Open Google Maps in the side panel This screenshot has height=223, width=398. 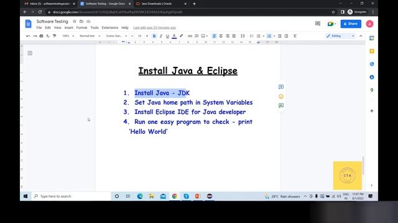tap(372, 90)
